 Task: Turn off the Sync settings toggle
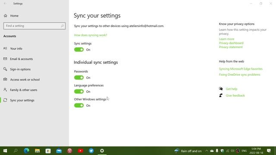[79, 50]
